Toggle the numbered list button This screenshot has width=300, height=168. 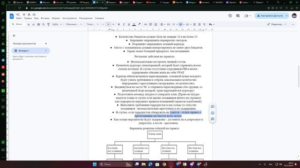pyautogui.click(x=187, y=24)
